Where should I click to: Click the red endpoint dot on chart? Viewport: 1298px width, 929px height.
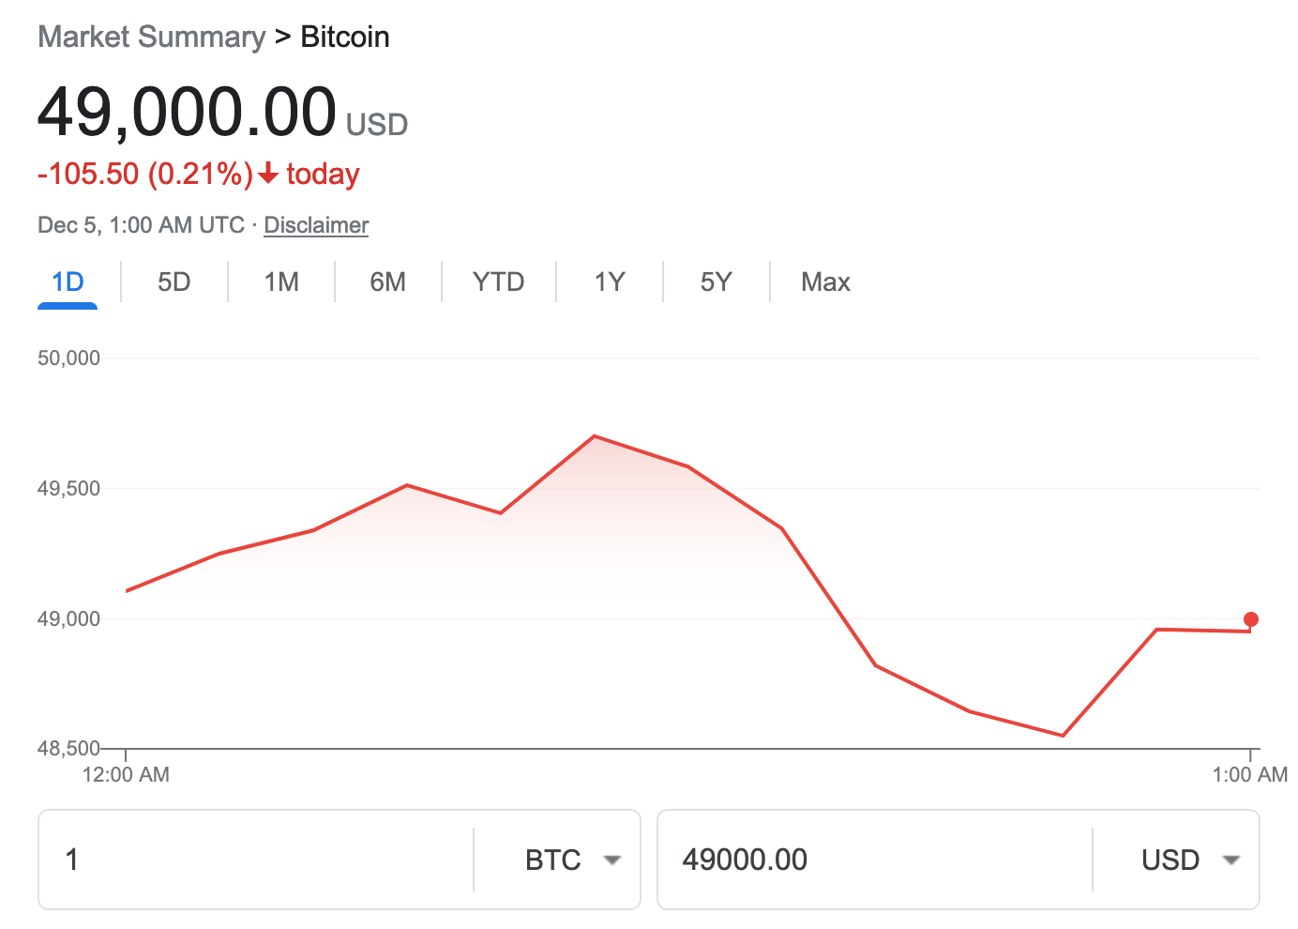pos(1250,619)
